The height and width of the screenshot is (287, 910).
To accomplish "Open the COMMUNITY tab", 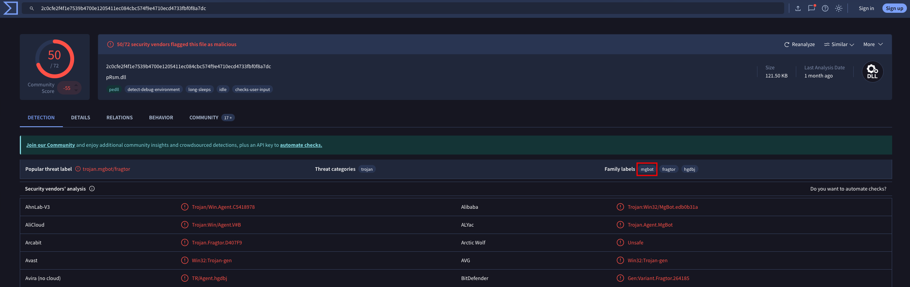I will (x=212, y=117).
